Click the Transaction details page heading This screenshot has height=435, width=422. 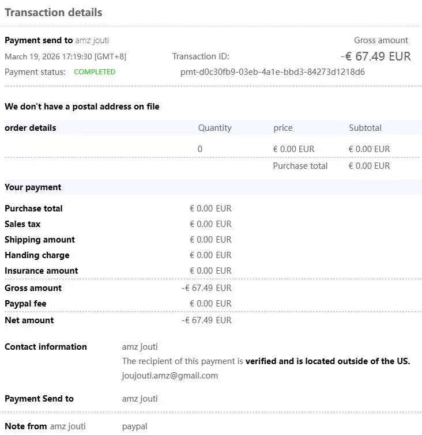tap(54, 12)
